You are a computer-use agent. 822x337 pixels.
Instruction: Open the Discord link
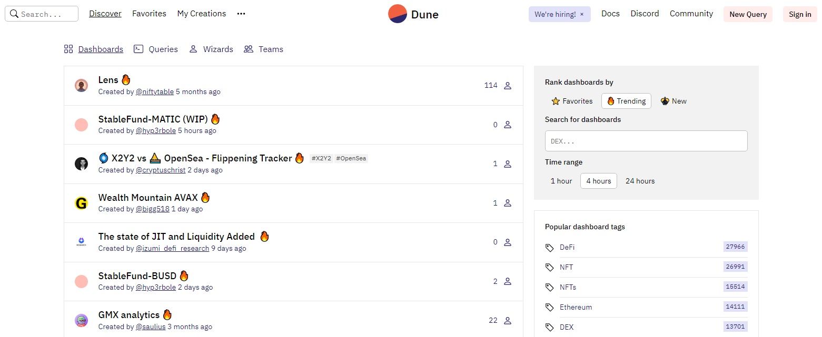click(x=645, y=14)
